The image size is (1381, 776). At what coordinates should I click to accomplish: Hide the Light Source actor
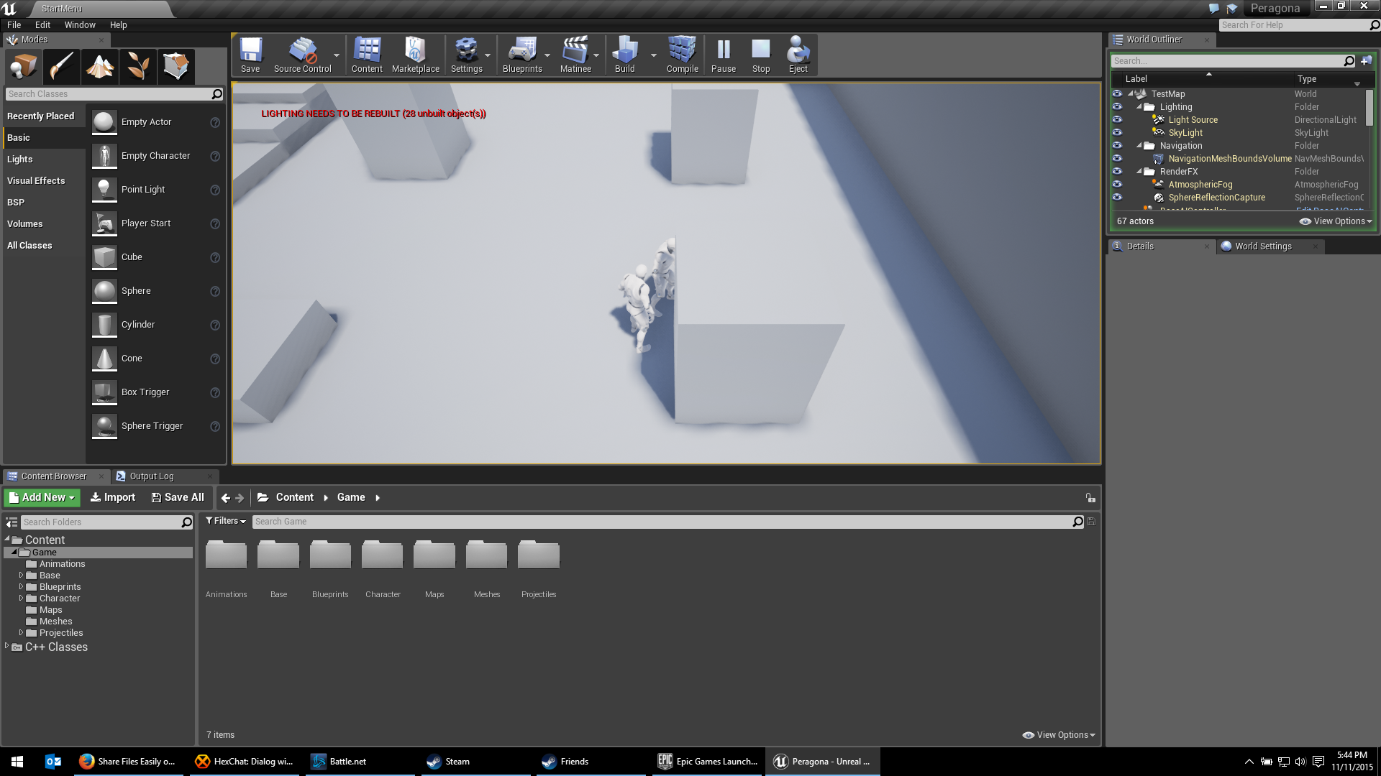click(1117, 120)
